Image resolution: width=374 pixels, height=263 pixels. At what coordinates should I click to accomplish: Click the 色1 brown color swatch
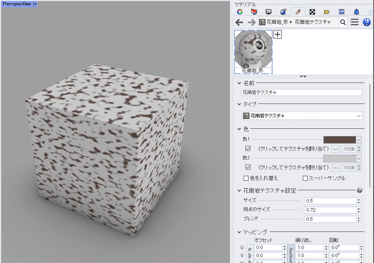(339, 140)
